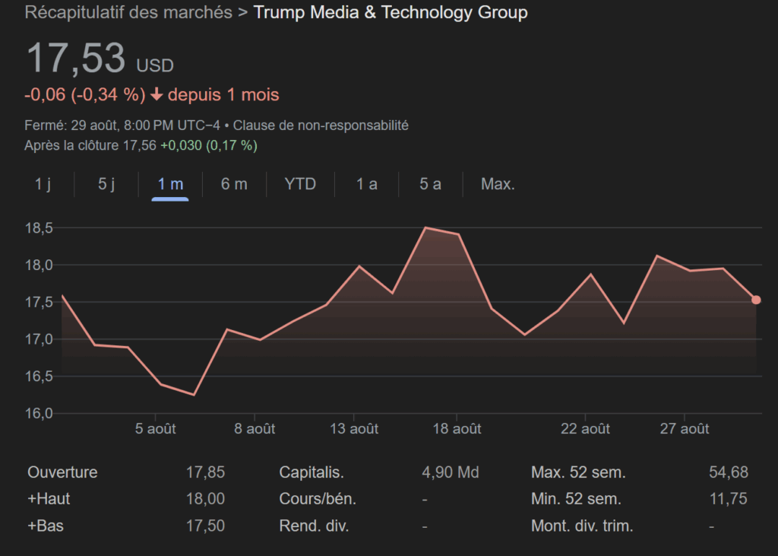Open Clause de non-responsabilité link
This screenshot has height=556, width=778.
pyautogui.click(x=321, y=125)
